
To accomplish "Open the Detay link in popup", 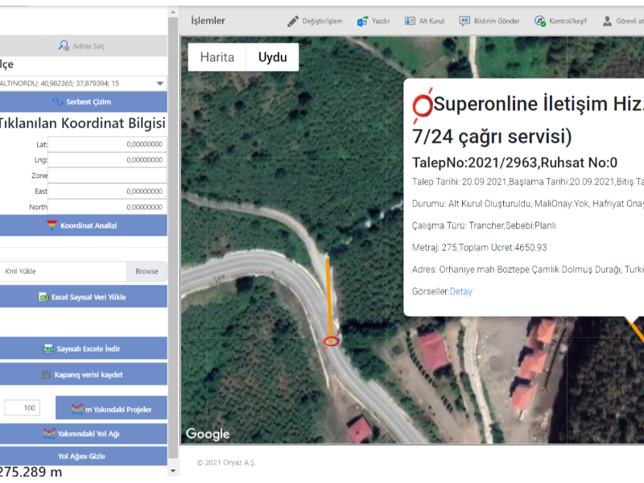I will point(461,291).
